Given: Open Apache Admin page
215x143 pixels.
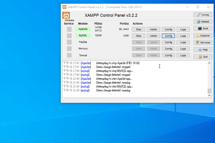Looking at the screenshot, I should (153, 29).
